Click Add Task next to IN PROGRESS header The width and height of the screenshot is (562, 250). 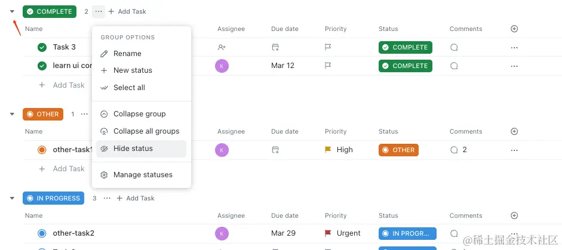136,198
